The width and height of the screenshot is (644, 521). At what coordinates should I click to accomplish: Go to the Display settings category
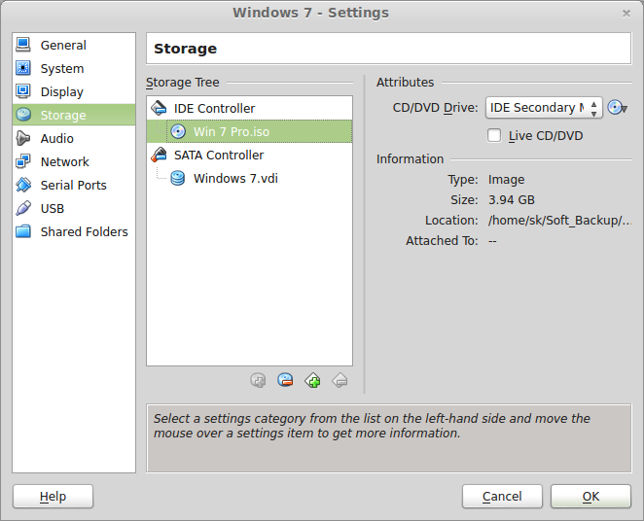61,91
